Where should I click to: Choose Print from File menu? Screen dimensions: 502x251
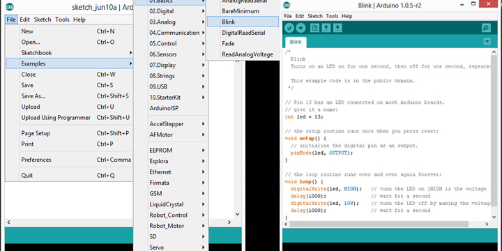[70, 144]
